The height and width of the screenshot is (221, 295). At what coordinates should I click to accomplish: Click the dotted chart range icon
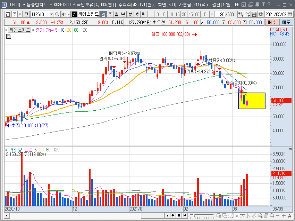(231, 215)
